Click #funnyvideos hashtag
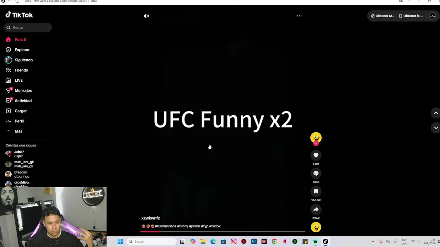Screen dimensions: 440x247 [x=166, y=226]
